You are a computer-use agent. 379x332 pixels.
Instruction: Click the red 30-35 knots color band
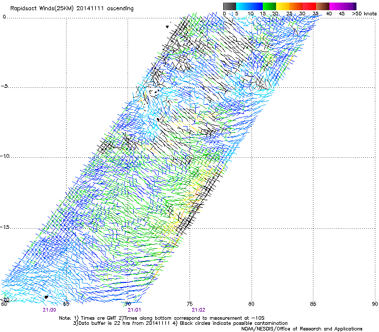(x=309, y=6)
